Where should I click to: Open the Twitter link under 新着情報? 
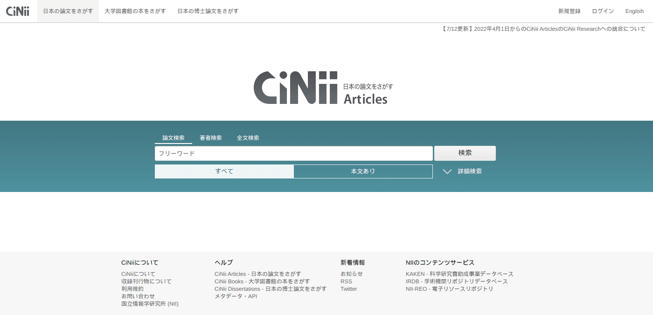point(349,288)
